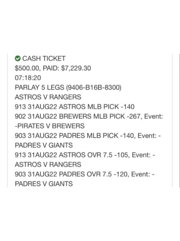Select the BREWERS MLB PICK -267 leg
The image size is (180, 241).
coord(100,116)
